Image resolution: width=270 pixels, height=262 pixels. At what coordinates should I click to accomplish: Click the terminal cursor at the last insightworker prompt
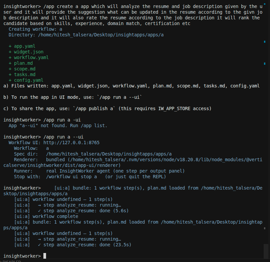[x=45, y=256]
